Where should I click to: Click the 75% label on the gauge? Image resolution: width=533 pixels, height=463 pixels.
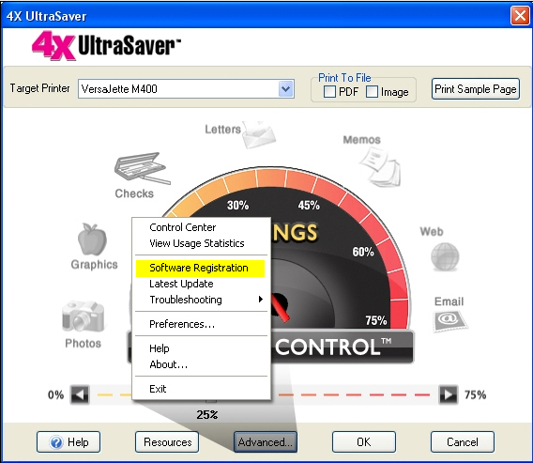[376, 320]
